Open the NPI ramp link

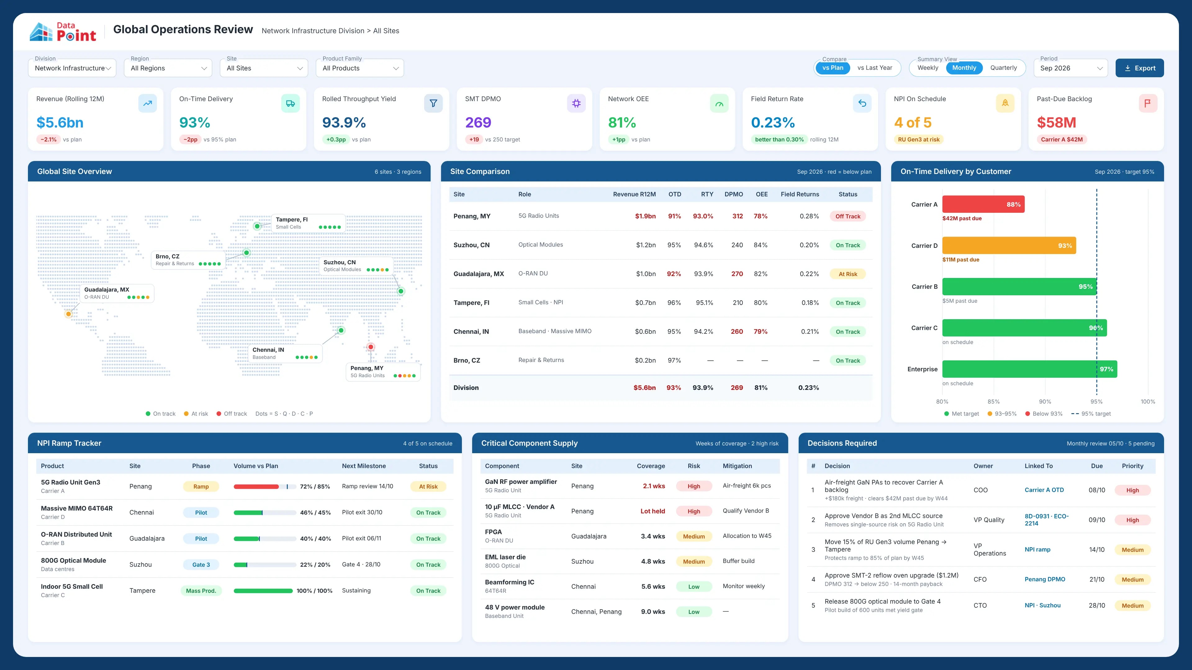1037,550
